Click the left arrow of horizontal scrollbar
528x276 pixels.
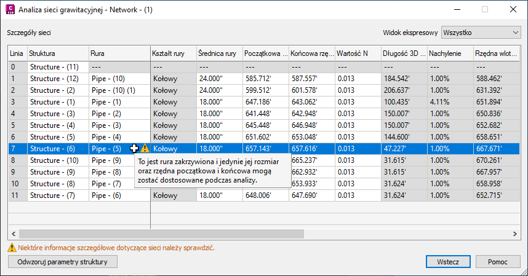14,234
